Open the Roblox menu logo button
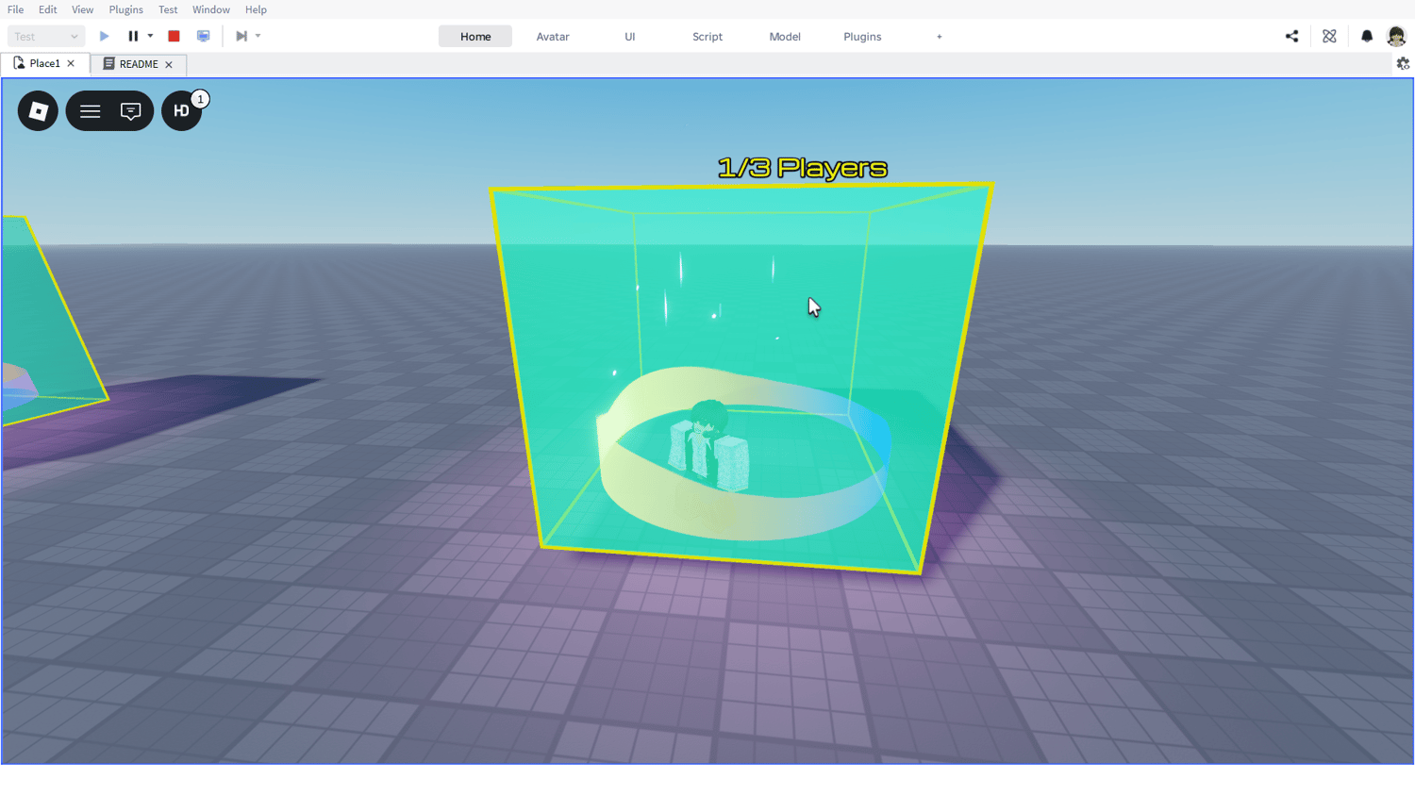The height and width of the screenshot is (795, 1415). tap(38, 111)
